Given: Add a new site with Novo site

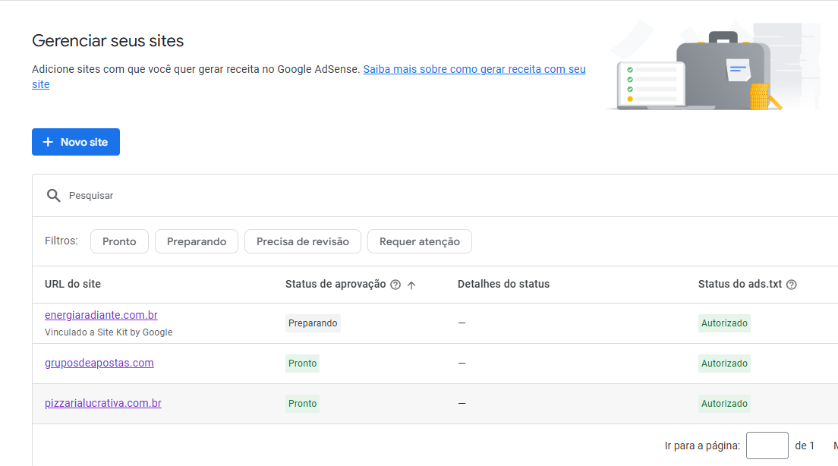Looking at the screenshot, I should tap(76, 142).
